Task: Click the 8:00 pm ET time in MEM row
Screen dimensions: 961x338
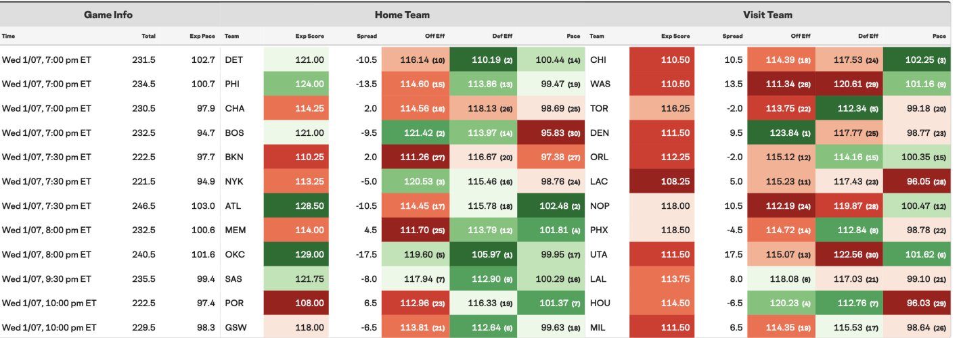Action: tap(46, 230)
